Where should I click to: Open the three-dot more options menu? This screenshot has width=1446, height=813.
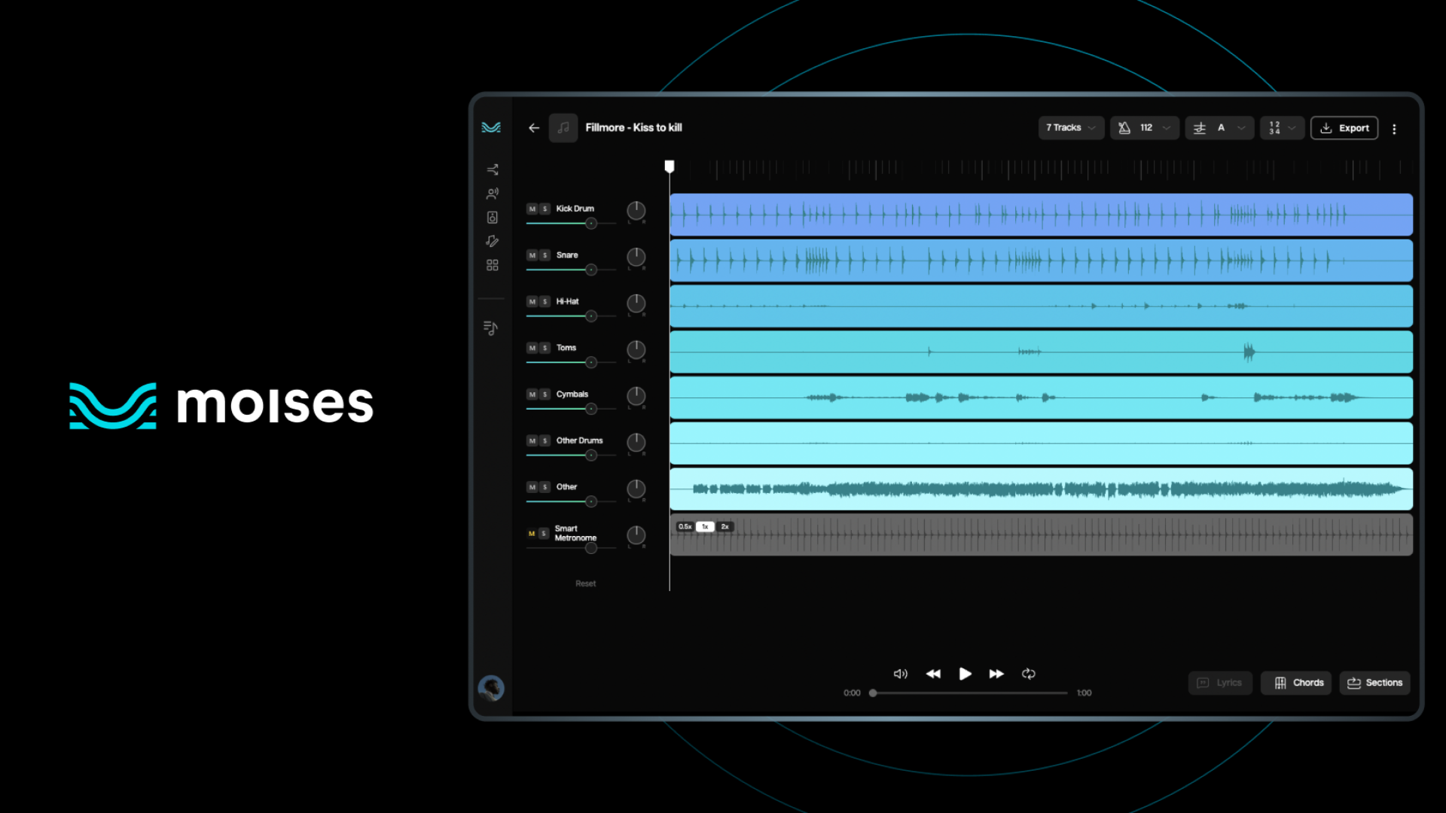pos(1394,129)
